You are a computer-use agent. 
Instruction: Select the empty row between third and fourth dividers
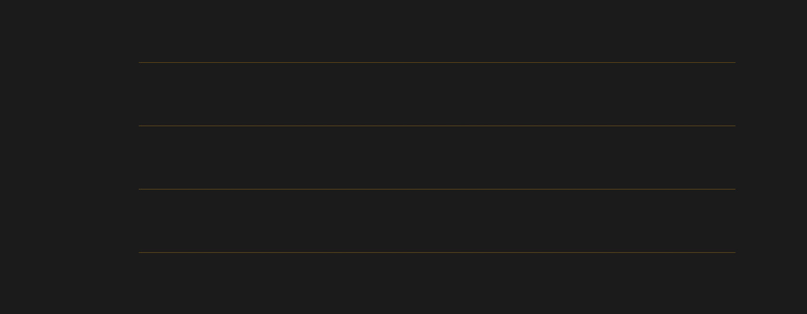click(x=437, y=221)
